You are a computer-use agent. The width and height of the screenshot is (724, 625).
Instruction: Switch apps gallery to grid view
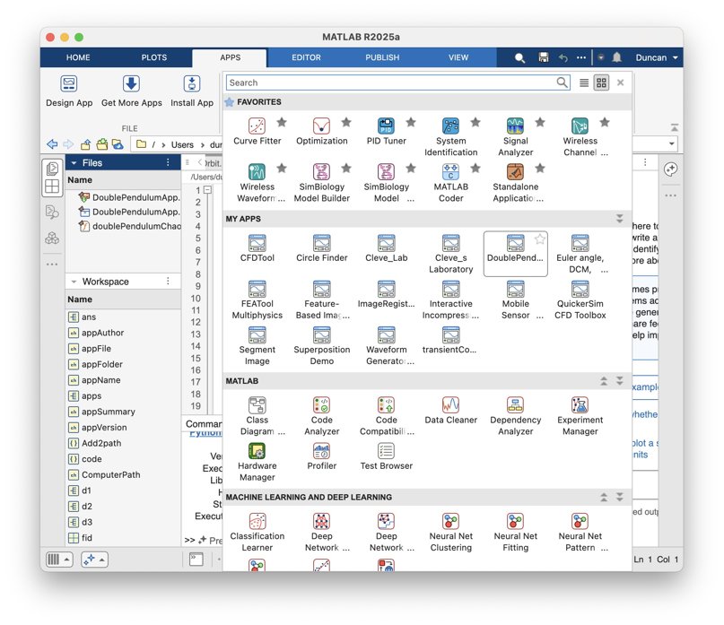point(601,82)
